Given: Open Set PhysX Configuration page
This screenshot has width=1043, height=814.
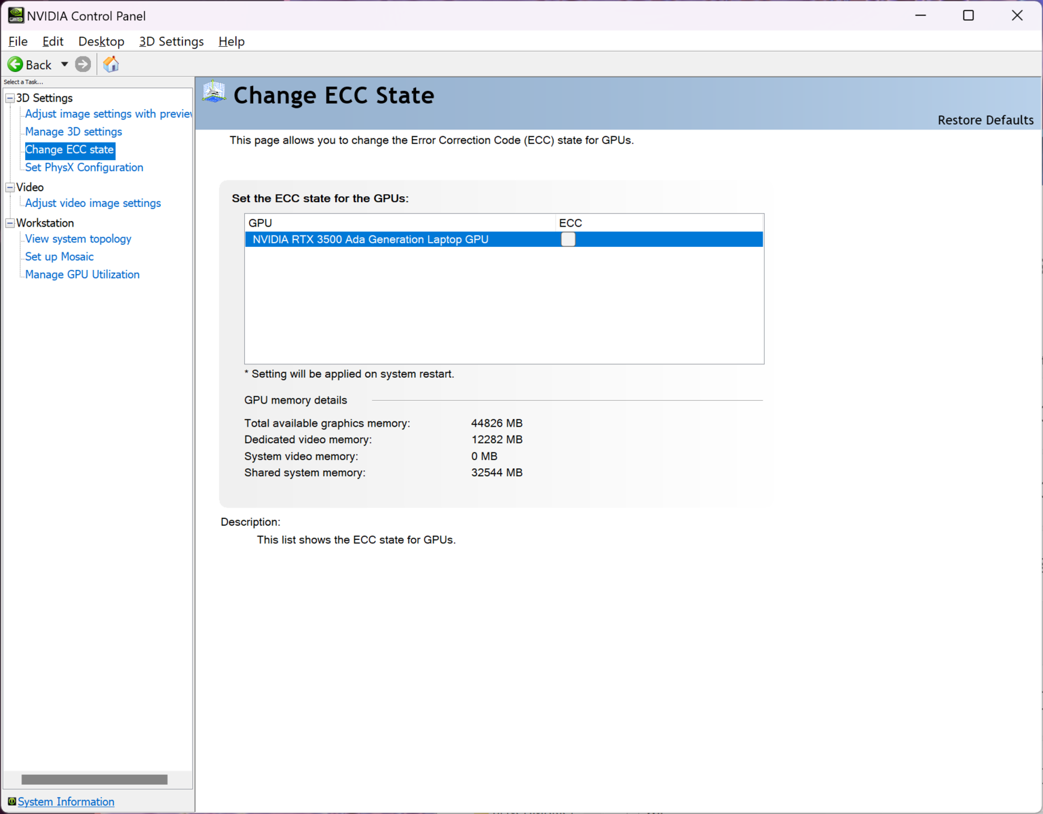Looking at the screenshot, I should coord(84,168).
